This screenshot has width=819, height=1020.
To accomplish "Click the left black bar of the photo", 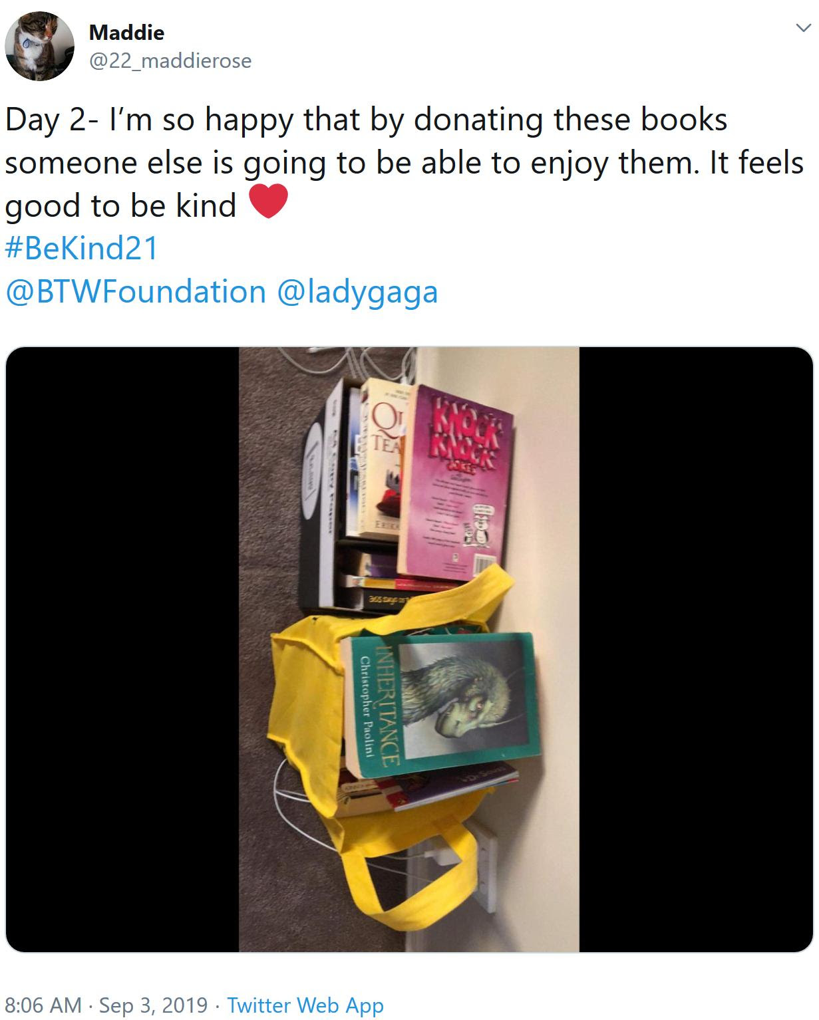I will click(122, 649).
